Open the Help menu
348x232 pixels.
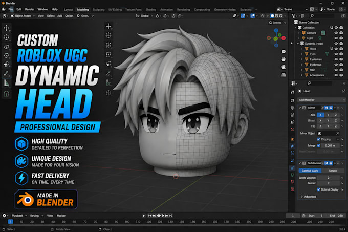point(55,9)
